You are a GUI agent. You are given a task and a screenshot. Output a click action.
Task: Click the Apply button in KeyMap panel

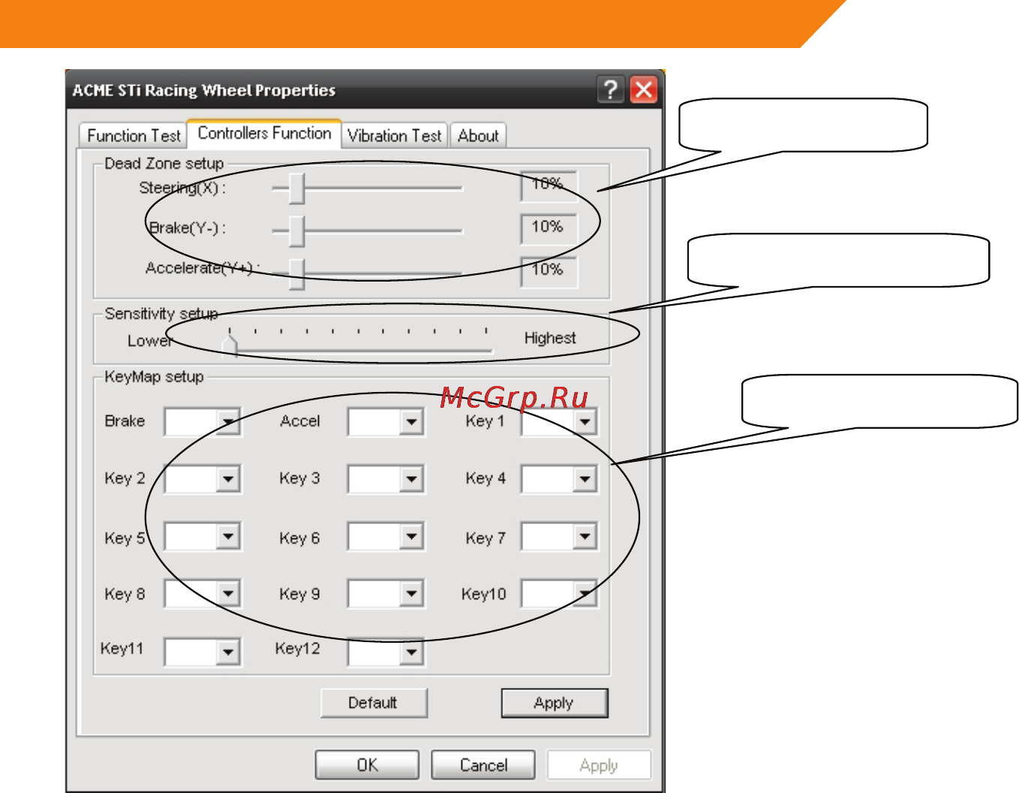[x=555, y=703]
